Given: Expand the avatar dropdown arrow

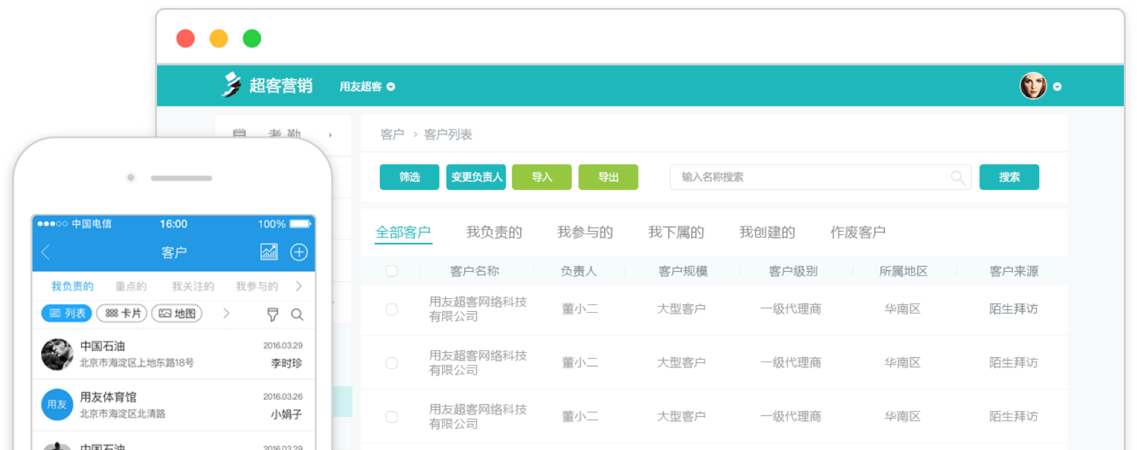Looking at the screenshot, I should tap(1057, 86).
